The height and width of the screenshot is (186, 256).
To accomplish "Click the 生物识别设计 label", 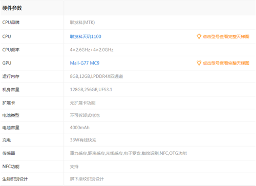I will click(x=15, y=179).
